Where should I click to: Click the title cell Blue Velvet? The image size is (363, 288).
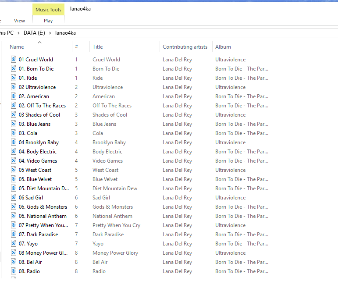(105, 179)
